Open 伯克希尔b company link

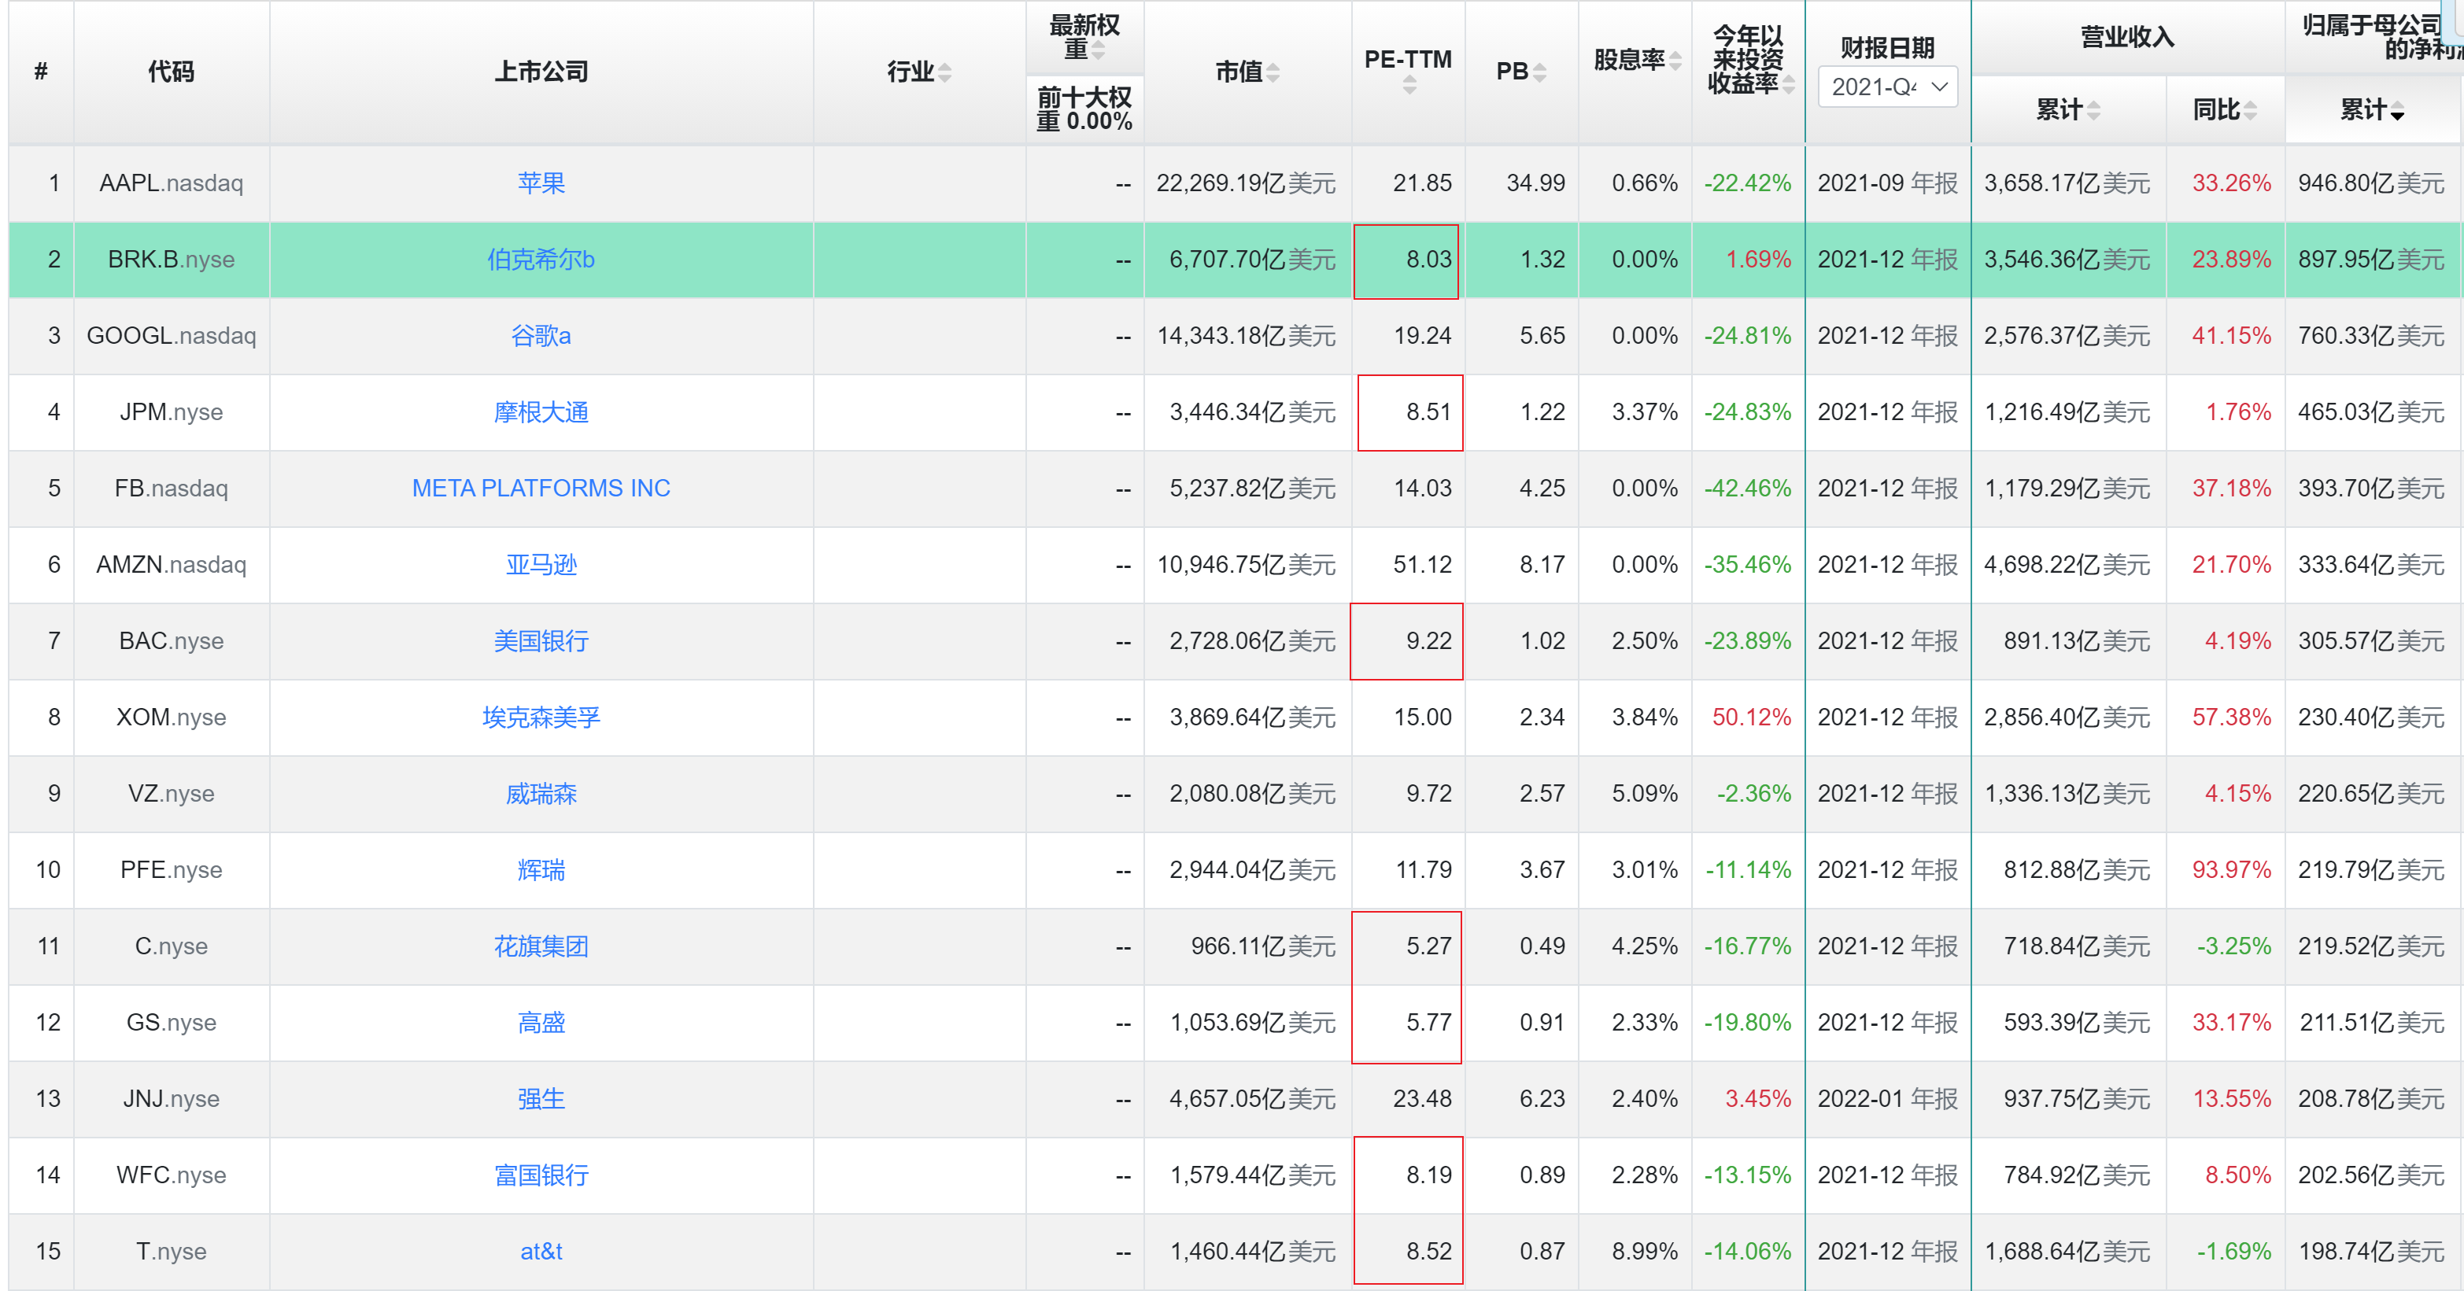541,259
